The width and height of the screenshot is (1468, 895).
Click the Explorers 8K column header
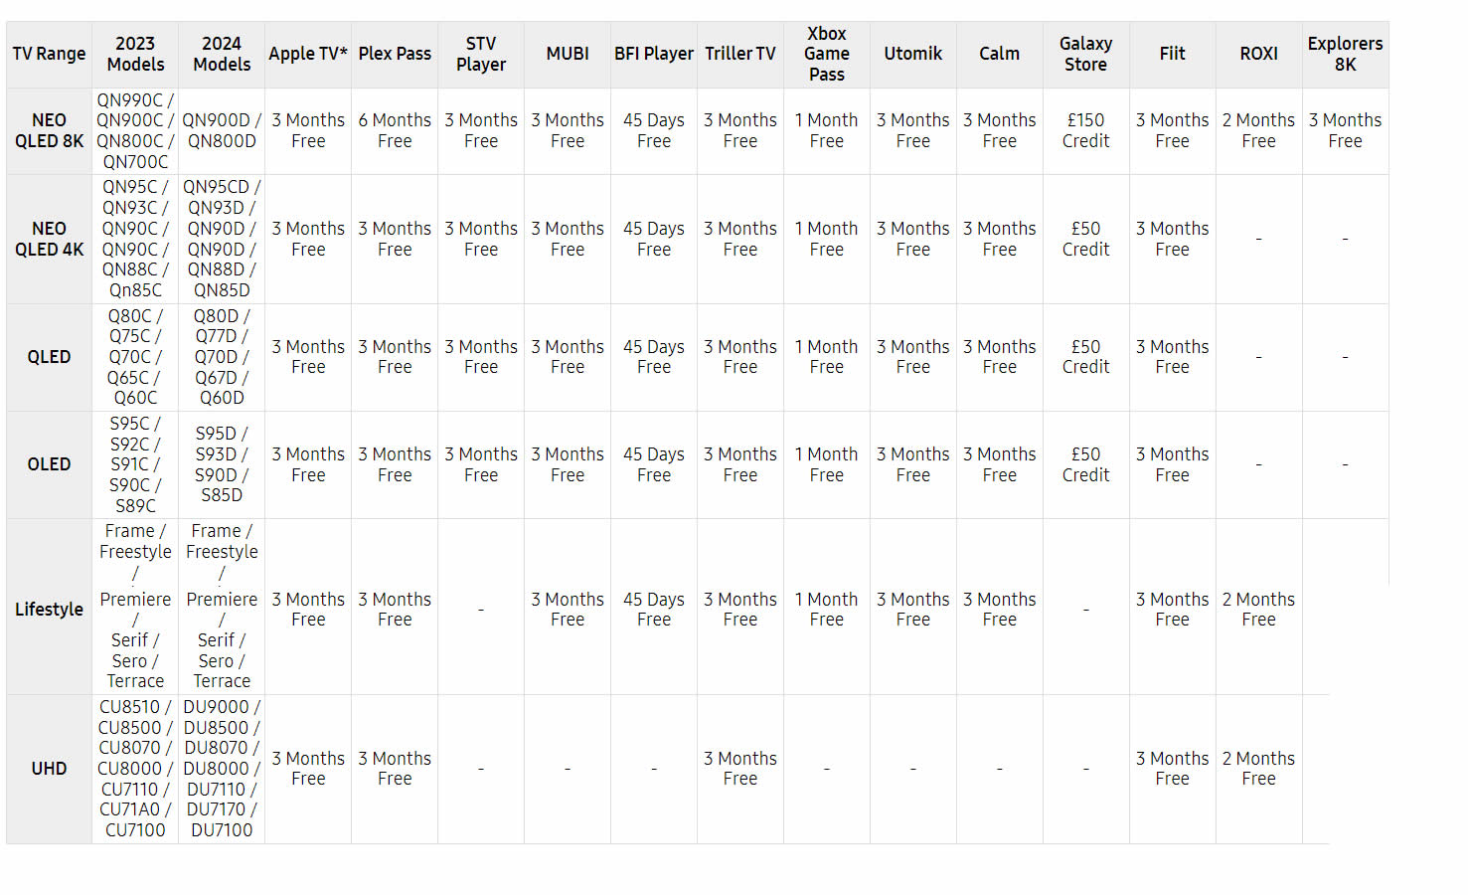click(1345, 54)
